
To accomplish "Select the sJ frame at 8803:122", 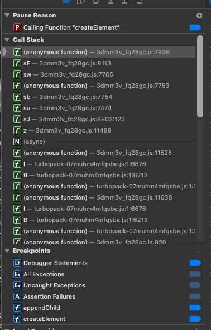I will tap(99, 119).
